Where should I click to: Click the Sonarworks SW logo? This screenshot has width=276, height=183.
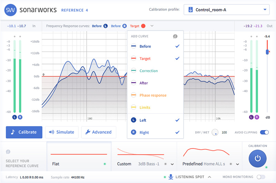(x=10, y=10)
